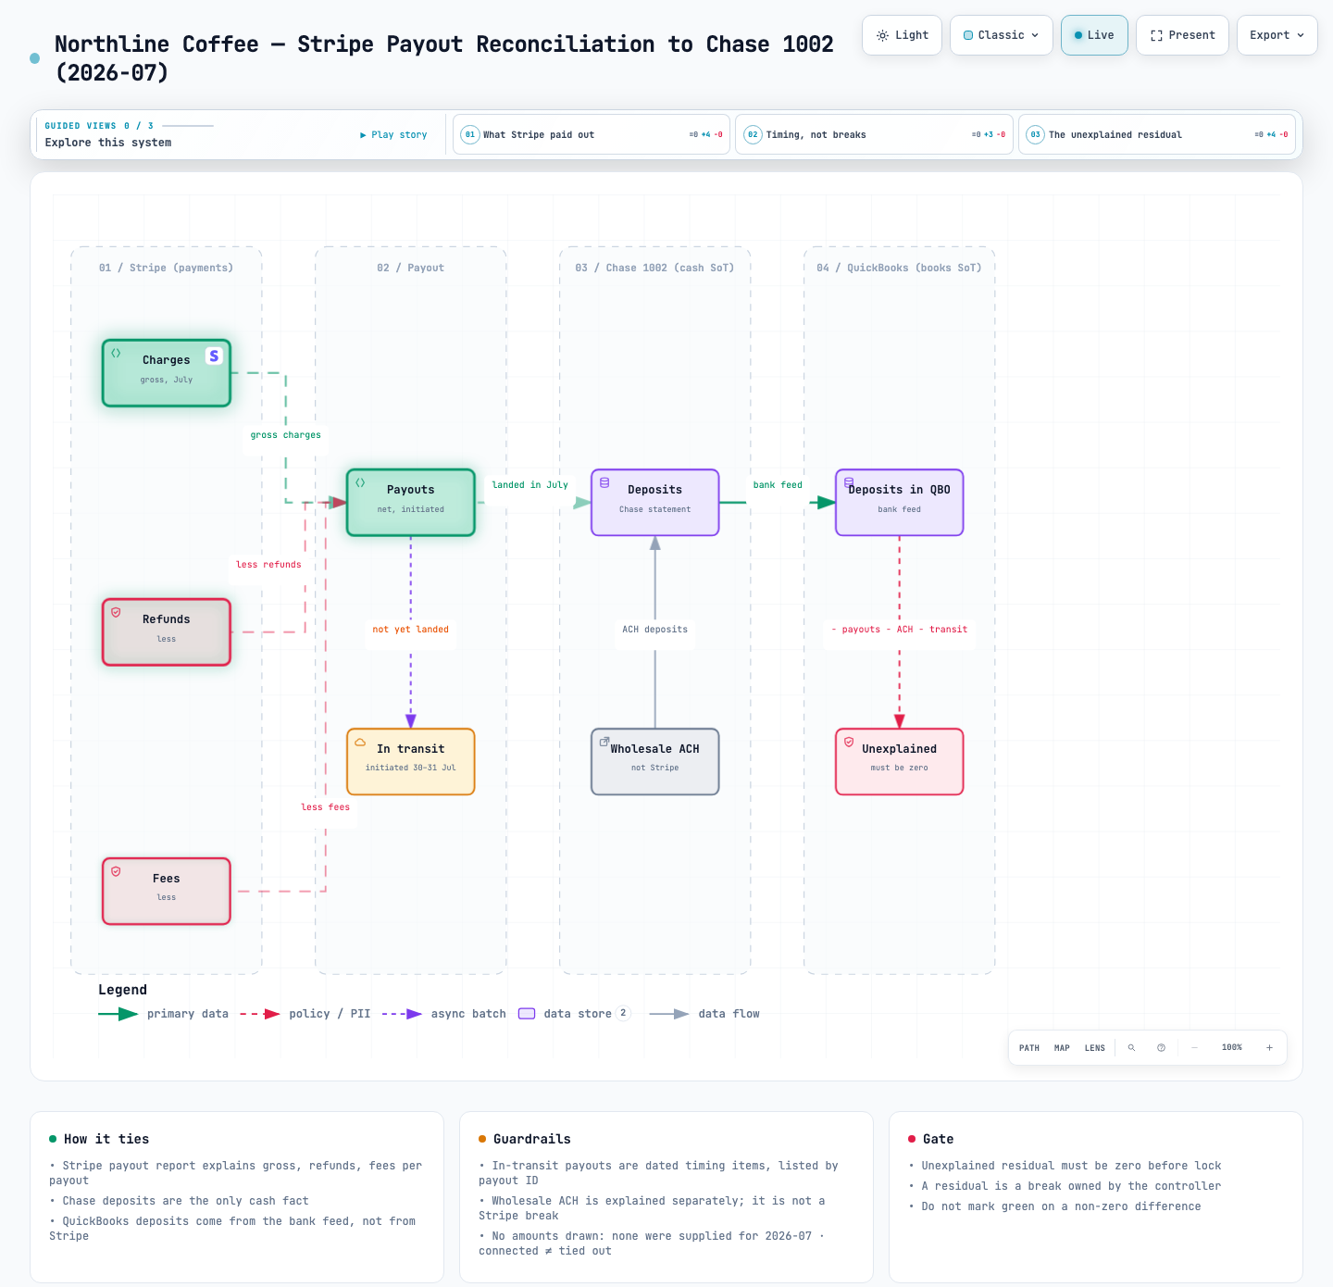Image resolution: width=1333 pixels, height=1287 pixels.
Task: Open the help question-mark icon
Action: pos(1161,1048)
